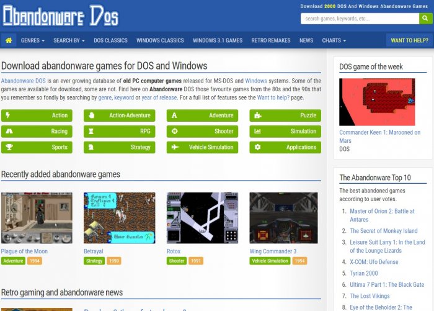Click the genre link in intro paragraph
This screenshot has width=434, height=311.
coord(105,97)
